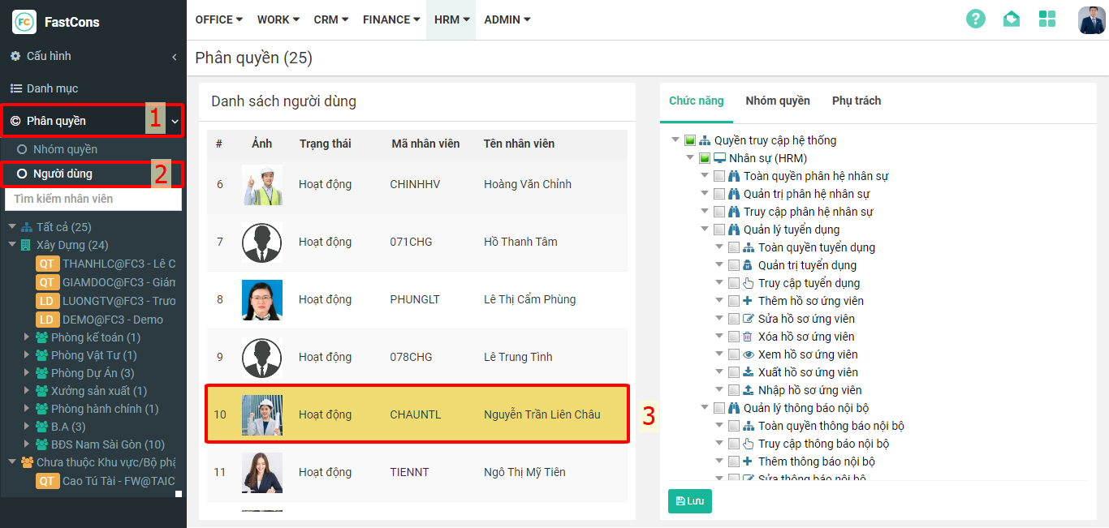Toggle the Xem hồ sơ ứng viên checkbox
Image resolution: width=1109 pixels, height=528 pixels.
[x=734, y=354]
